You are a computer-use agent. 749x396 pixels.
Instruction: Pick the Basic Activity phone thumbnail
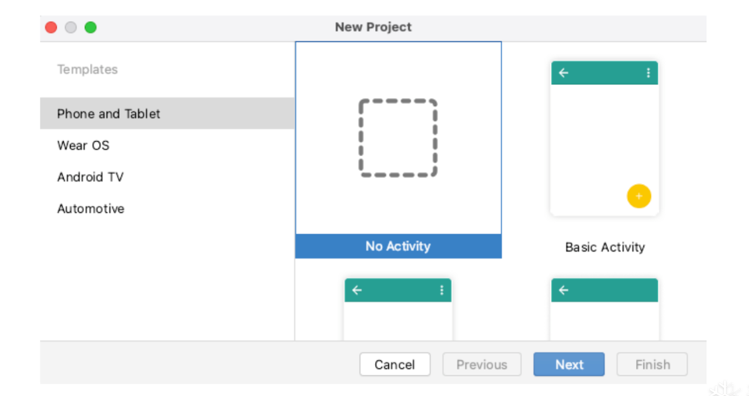click(604, 139)
